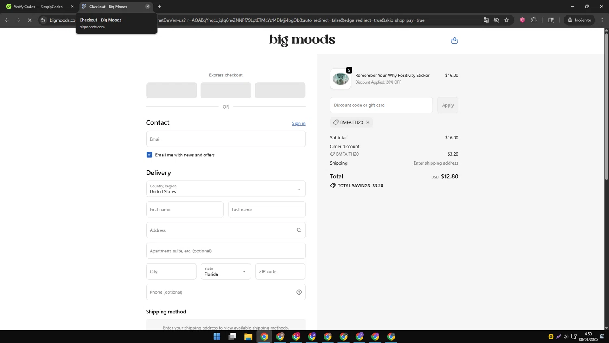Click the address search magnifier icon
Viewport: 609px width, 343px height.
pos(299,230)
